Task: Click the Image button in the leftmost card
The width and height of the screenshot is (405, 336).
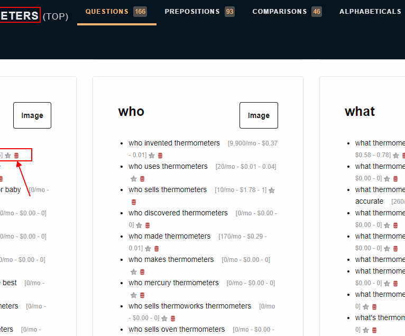Action: point(32,115)
